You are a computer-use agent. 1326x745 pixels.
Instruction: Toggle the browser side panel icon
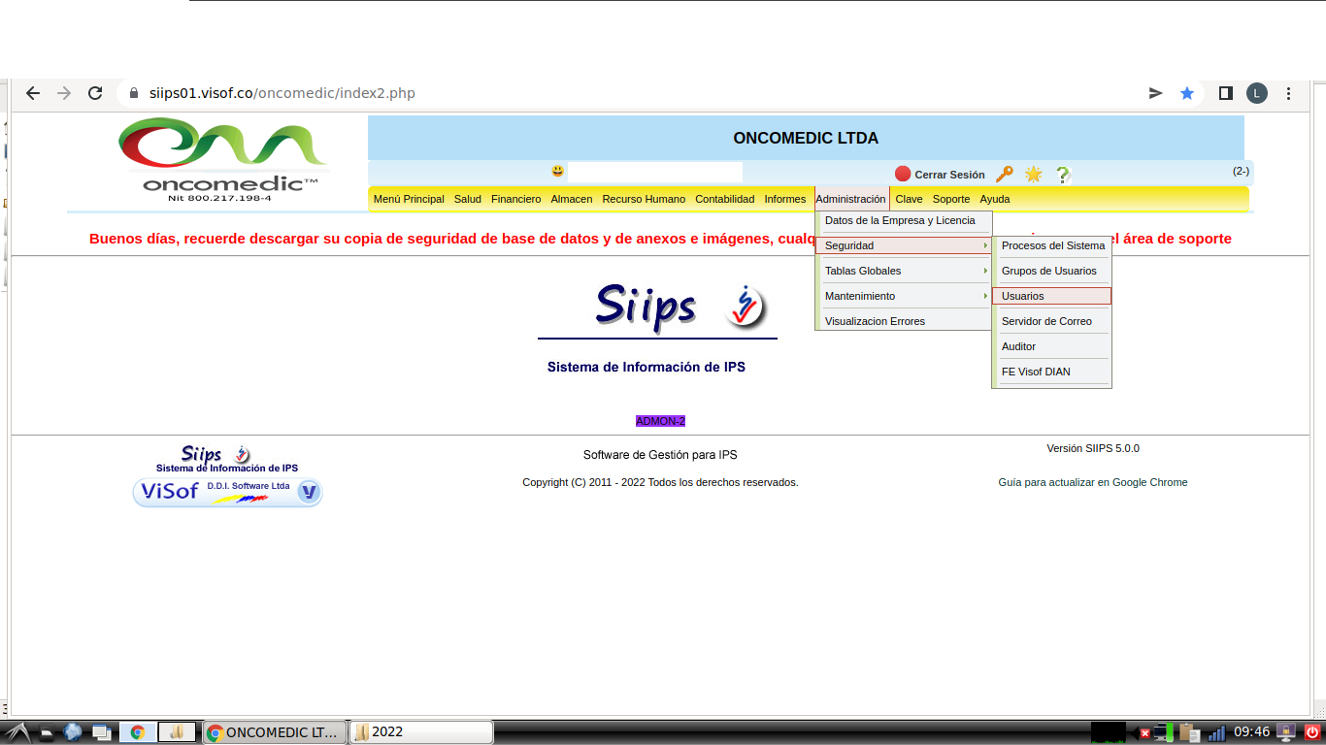point(1225,93)
